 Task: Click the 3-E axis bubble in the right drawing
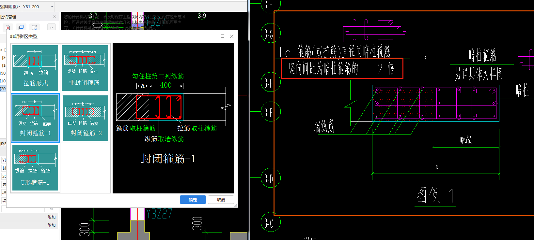click(271, 112)
